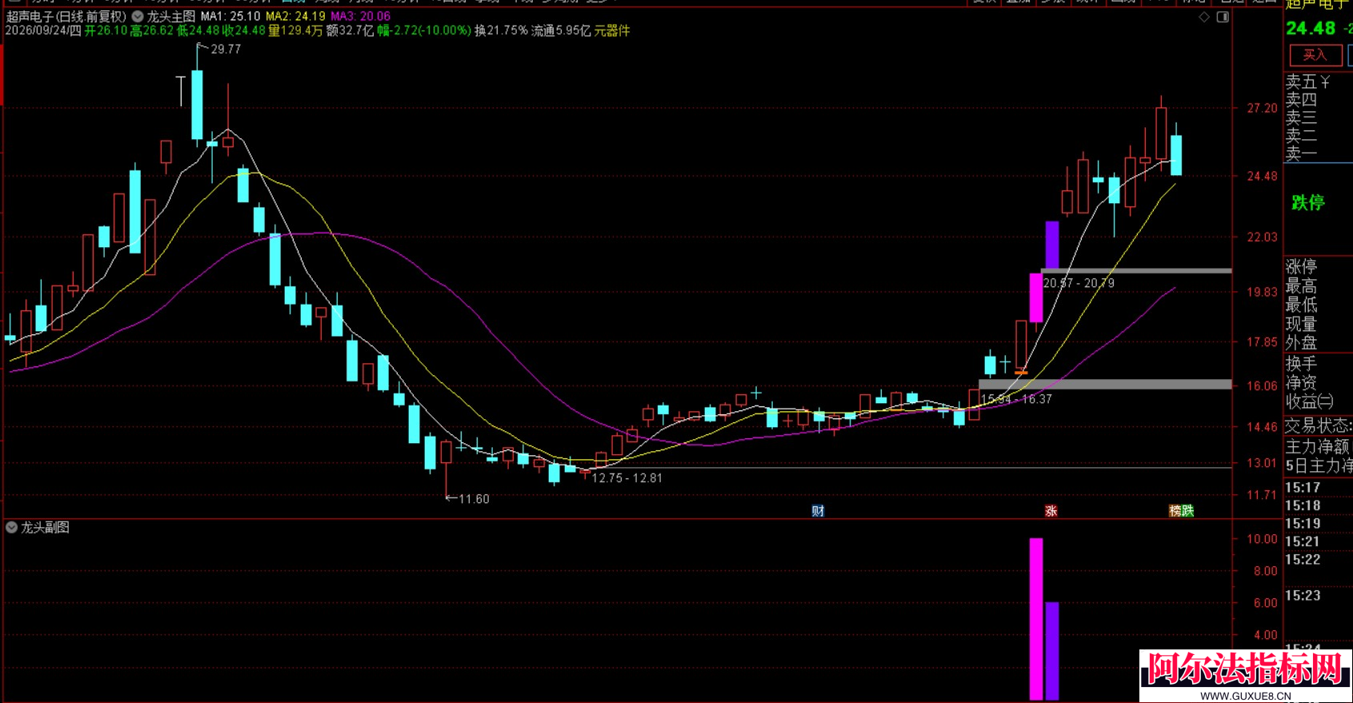
Task: Click the 10.00 sub-chart axis label
Action: pyautogui.click(x=1262, y=539)
